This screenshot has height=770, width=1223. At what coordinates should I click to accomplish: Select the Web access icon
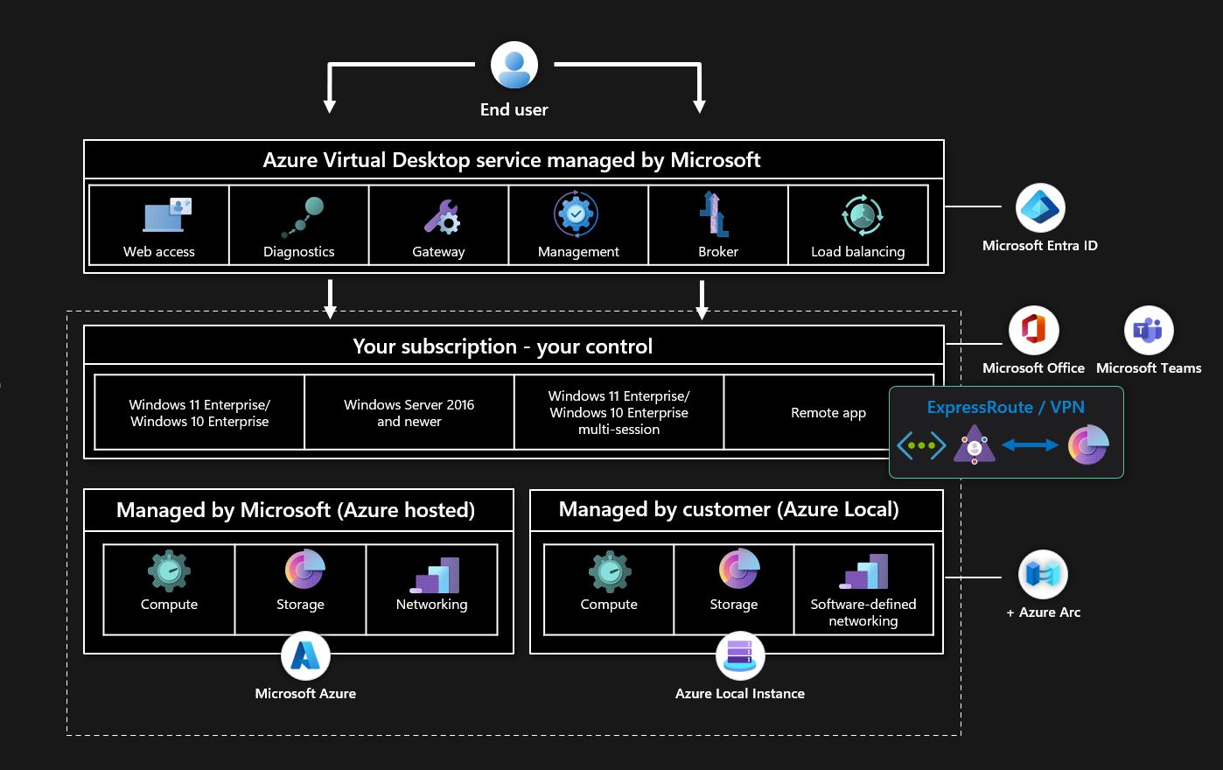(167, 215)
